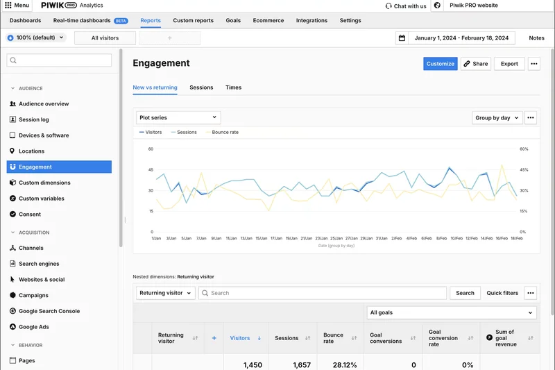The image size is (555, 370).
Task: Open the Custom reports top navigation tab
Action: click(194, 21)
